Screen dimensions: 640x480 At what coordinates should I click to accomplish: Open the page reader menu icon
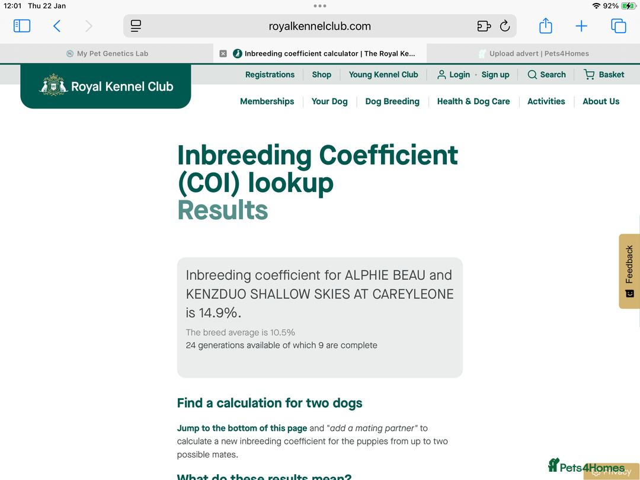point(136,26)
